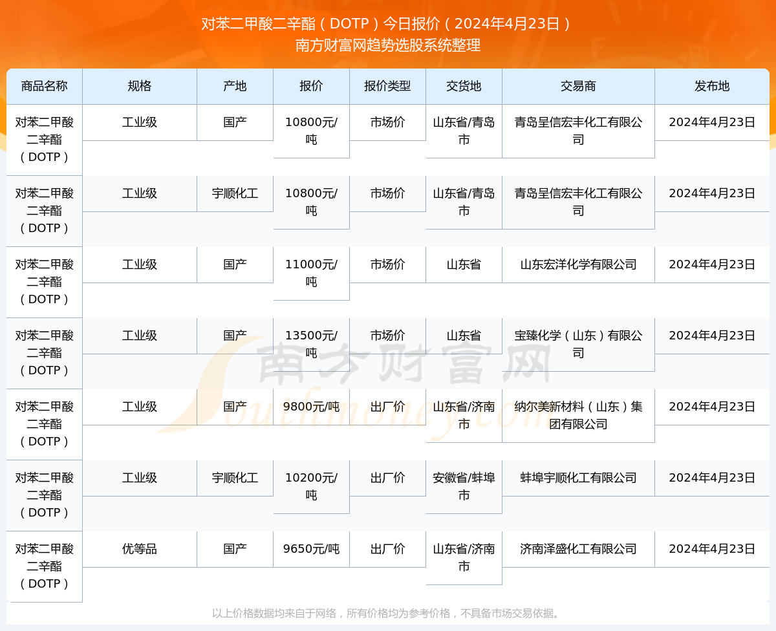Click 工业级 in the 蚌埠宇顺化工 row
This screenshot has width=776, height=631.
coord(140,478)
